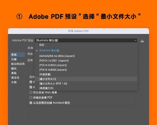The image size is (157, 125).
Task: Open the Adobe PDF preset dropdown arrow
Action: tap(135, 40)
